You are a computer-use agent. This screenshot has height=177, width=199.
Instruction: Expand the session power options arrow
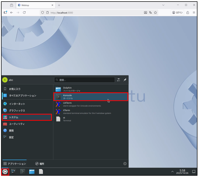125,164
